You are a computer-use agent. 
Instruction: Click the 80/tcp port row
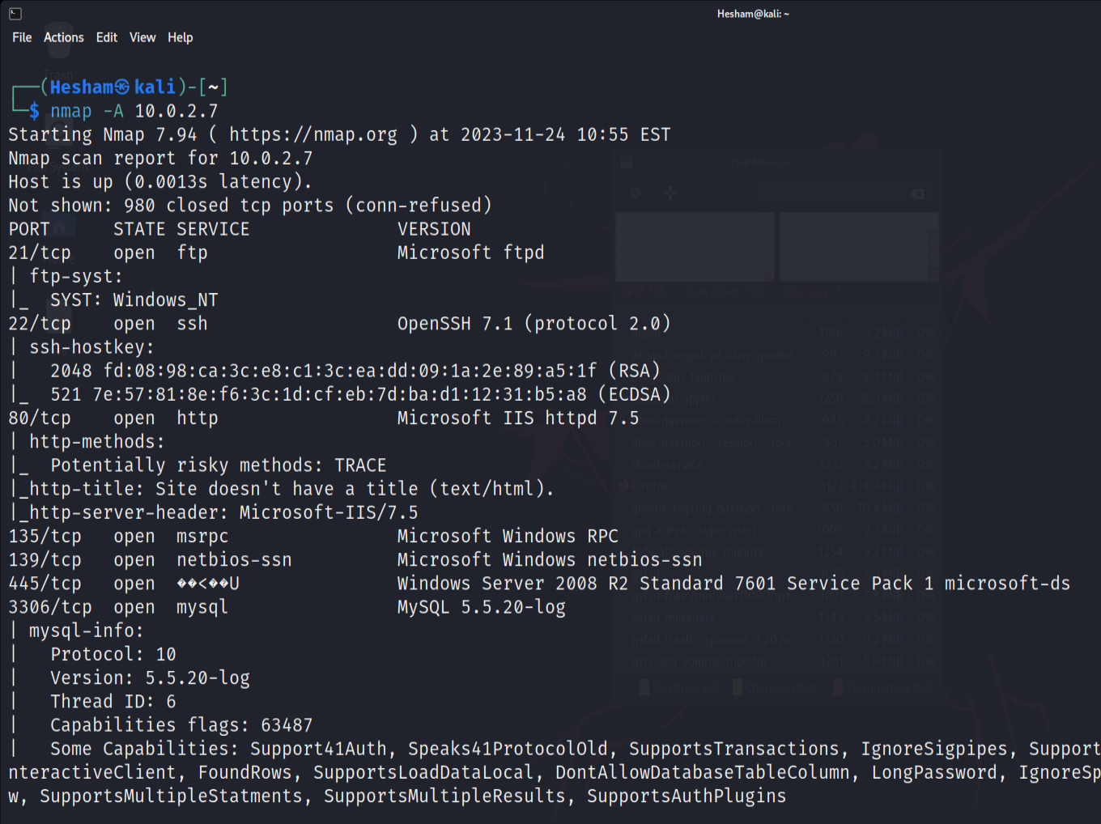[x=324, y=418]
